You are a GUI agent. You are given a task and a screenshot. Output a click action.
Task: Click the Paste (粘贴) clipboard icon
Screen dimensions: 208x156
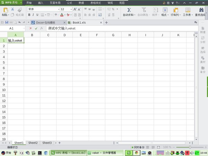[x=6, y=10]
